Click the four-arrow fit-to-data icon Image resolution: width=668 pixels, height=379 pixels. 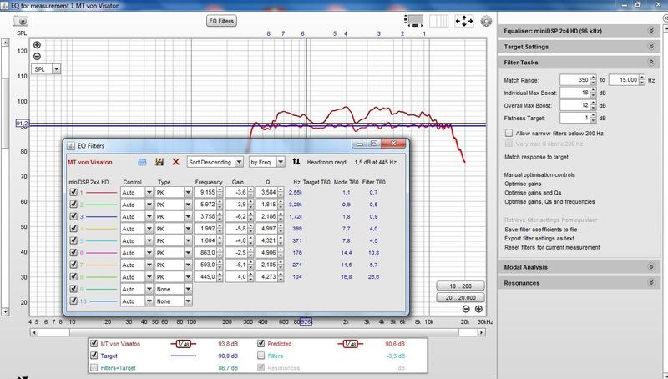(464, 21)
